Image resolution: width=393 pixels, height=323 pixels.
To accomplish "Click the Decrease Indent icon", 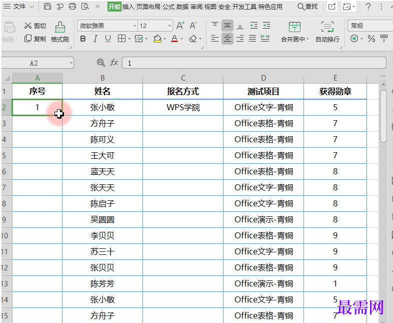I will pyautogui.click(x=253, y=26).
